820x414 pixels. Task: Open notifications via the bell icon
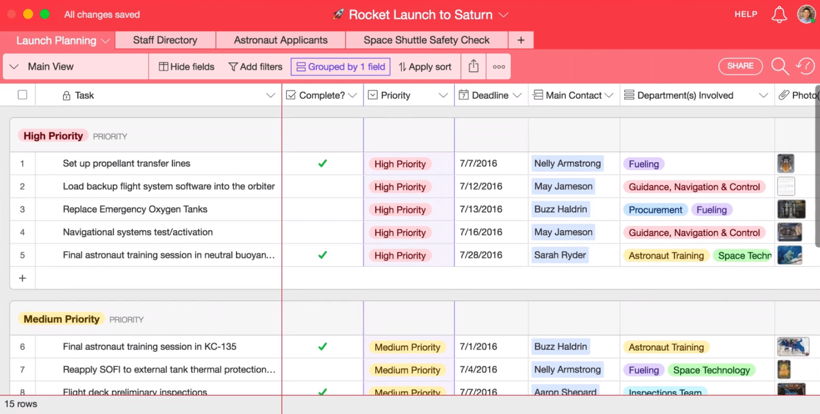(779, 14)
